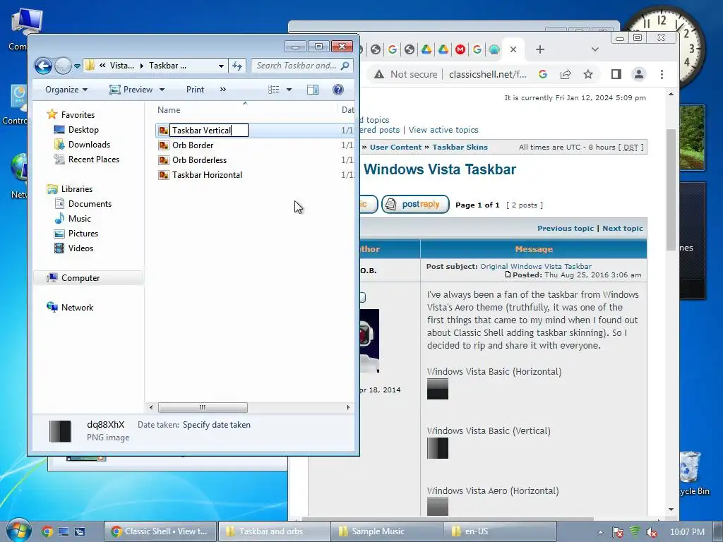Screen dimensions: 723x542
Task: Click the Chrome page vertical scrollbar thumb
Action: click(x=671, y=189)
